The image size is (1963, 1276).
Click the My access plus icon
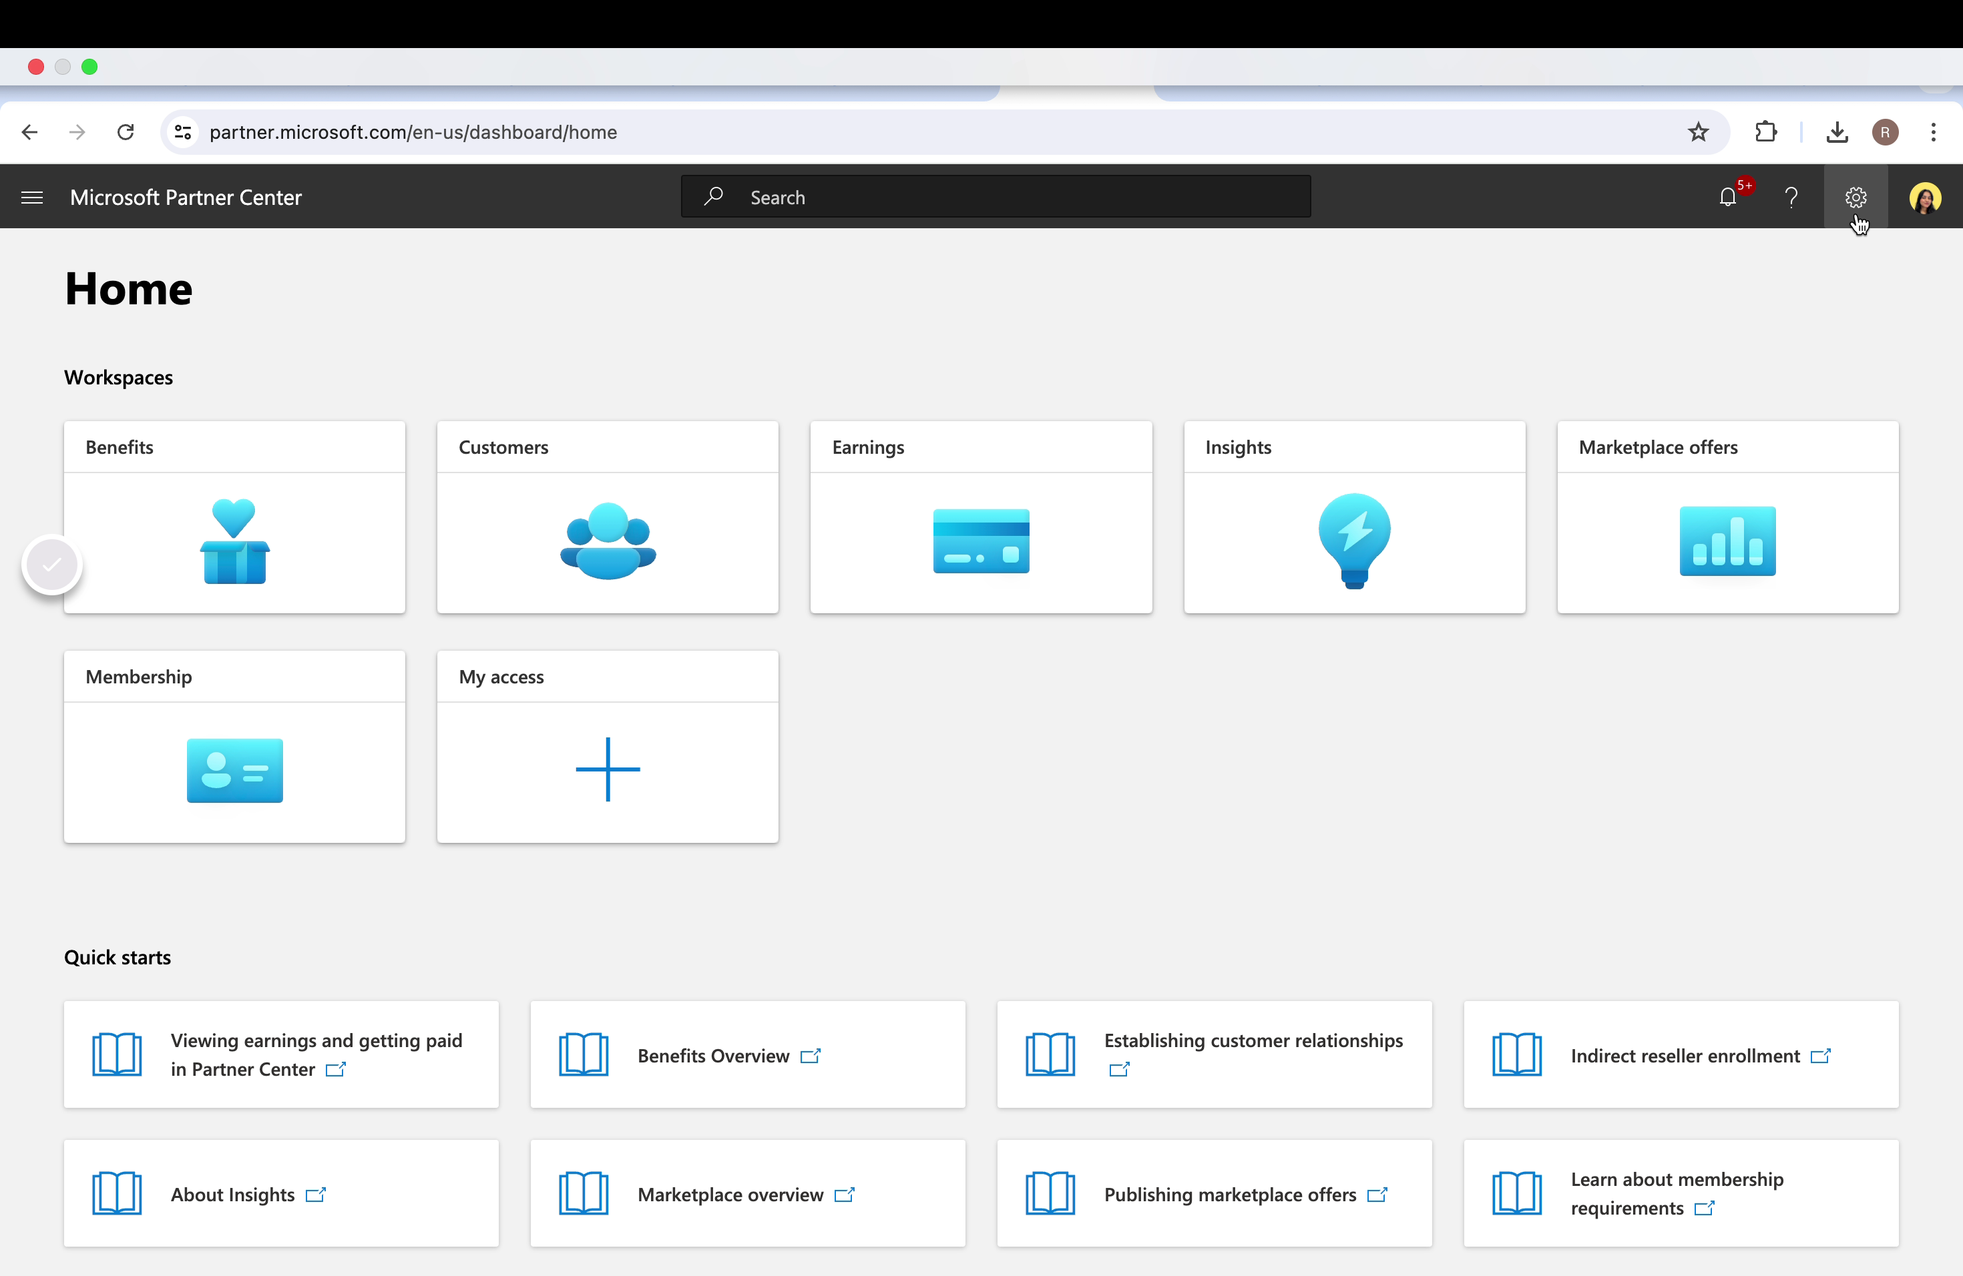[x=608, y=769]
